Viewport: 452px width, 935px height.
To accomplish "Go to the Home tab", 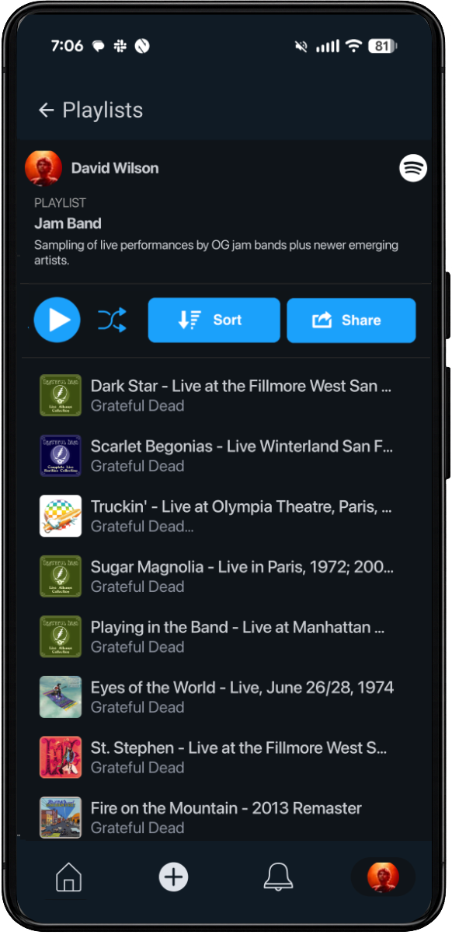I will [x=69, y=877].
